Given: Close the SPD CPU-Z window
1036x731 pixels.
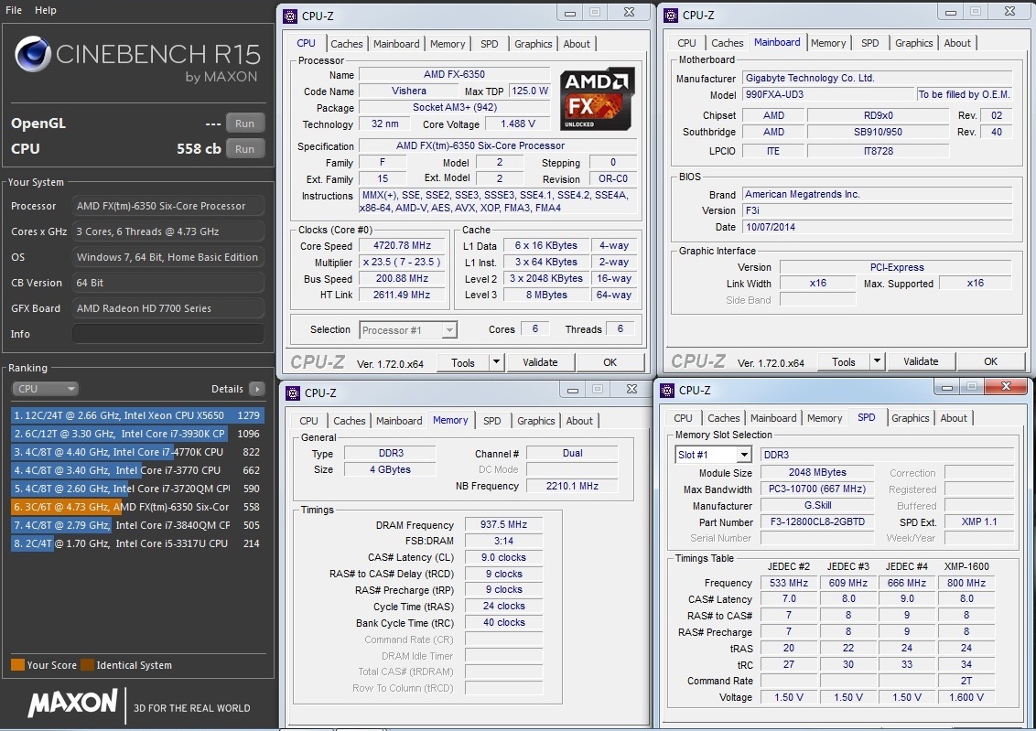Looking at the screenshot, I should point(1007,386).
